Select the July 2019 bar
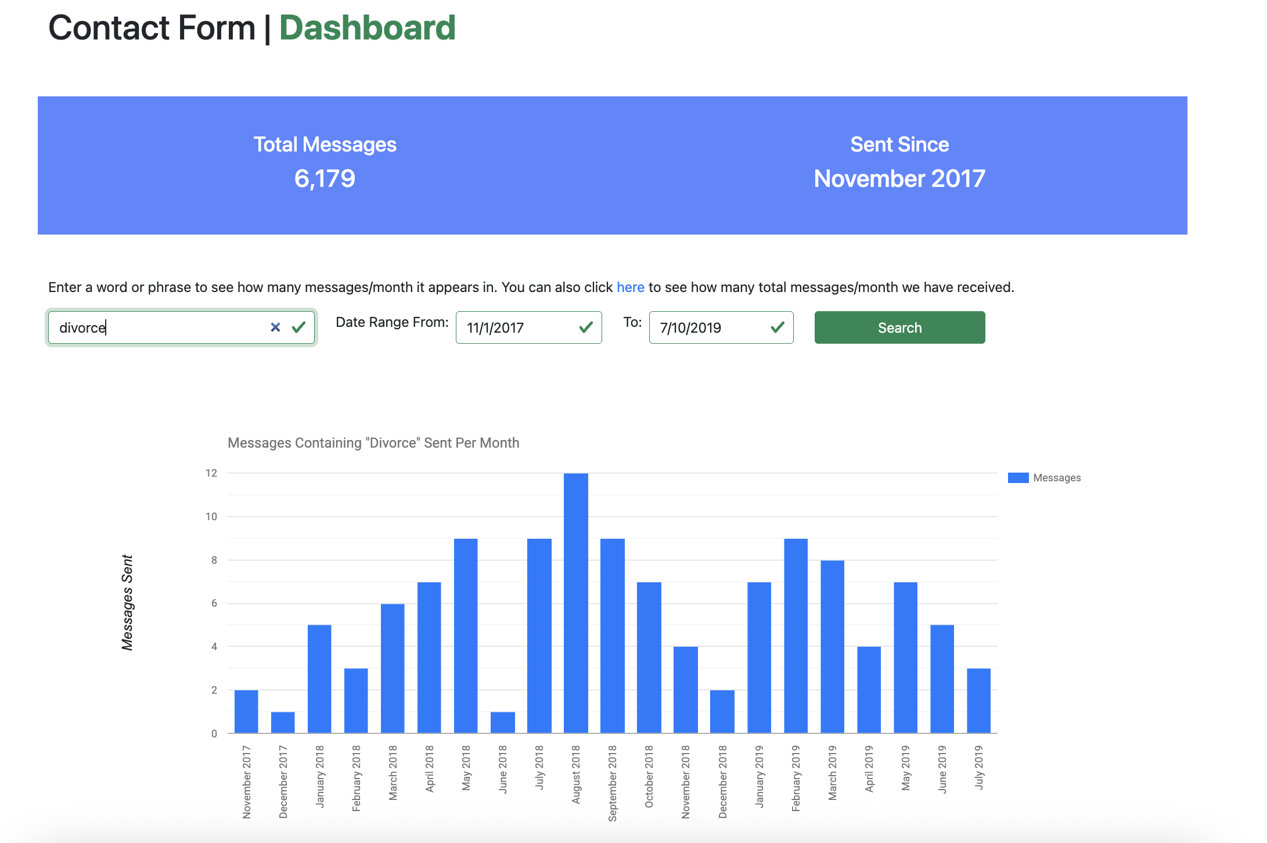This screenshot has height=843, width=1267. point(978,701)
